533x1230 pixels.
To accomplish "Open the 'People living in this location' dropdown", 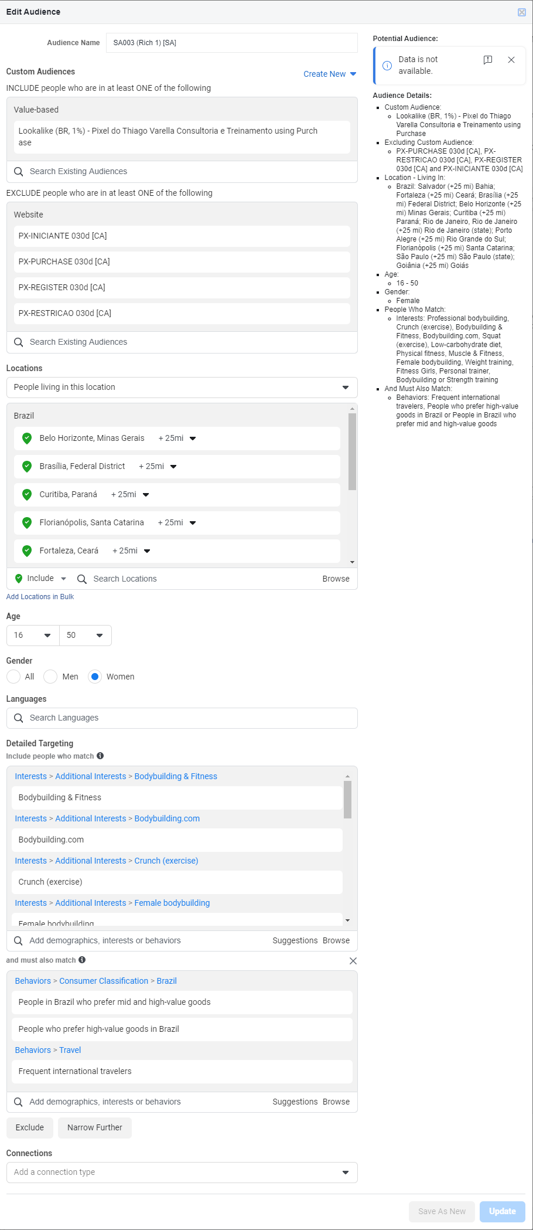I will (x=182, y=388).
